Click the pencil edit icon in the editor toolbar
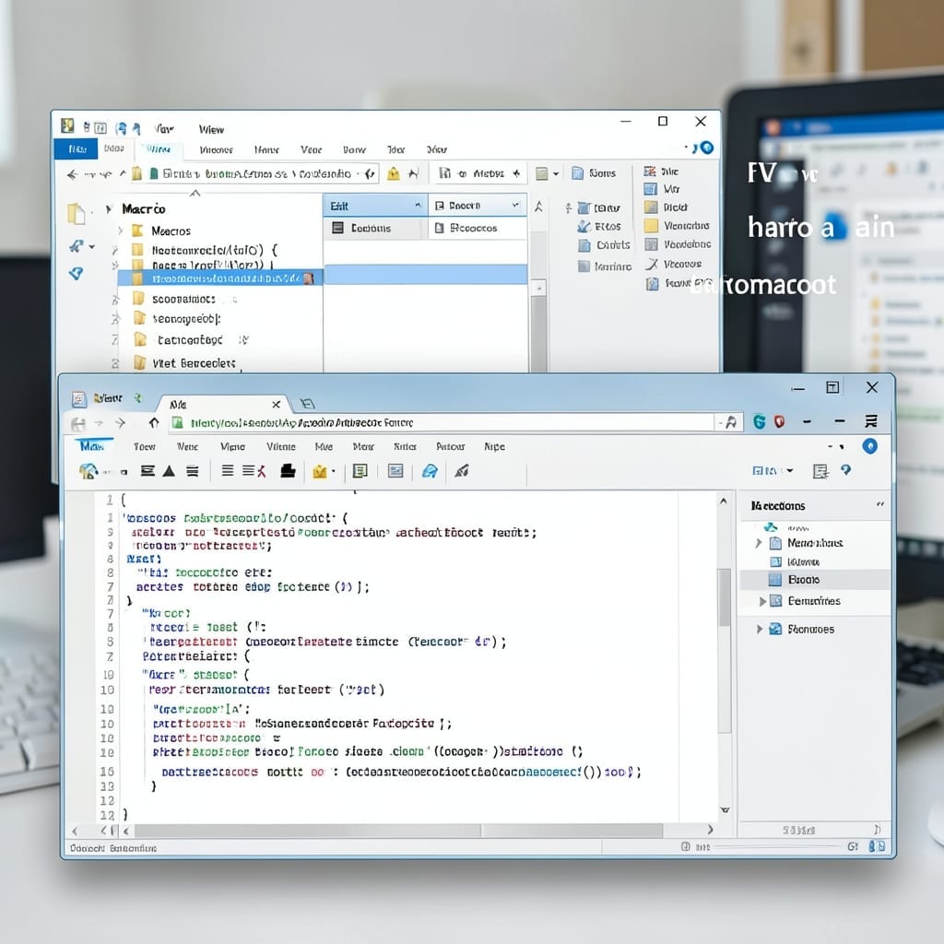 coord(462,471)
